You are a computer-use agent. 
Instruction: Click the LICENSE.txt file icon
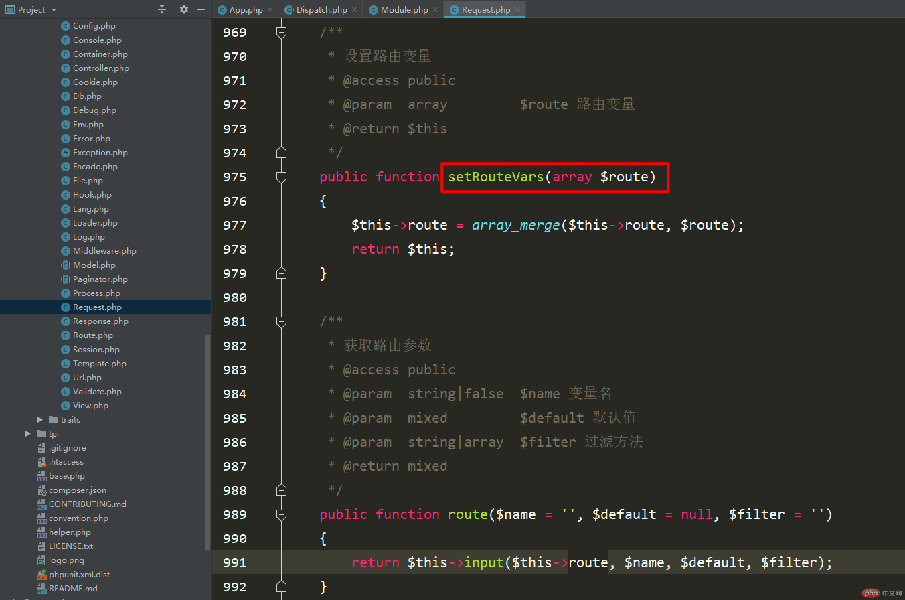[x=42, y=546]
